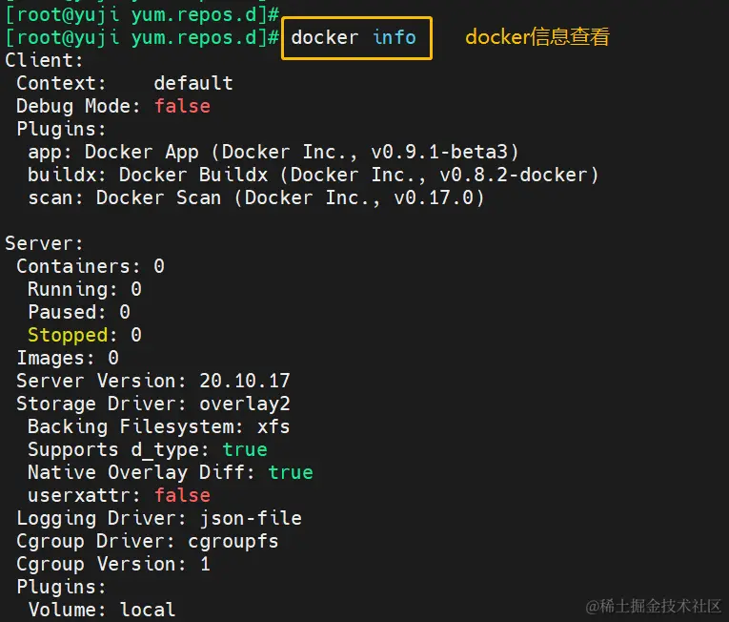The image size is (729, 622).
Task: Click the 'Containers: 0' line
Action: (91, 266)
